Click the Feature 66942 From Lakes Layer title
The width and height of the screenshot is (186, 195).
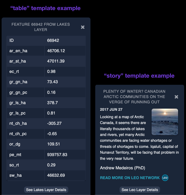(41, 27)
